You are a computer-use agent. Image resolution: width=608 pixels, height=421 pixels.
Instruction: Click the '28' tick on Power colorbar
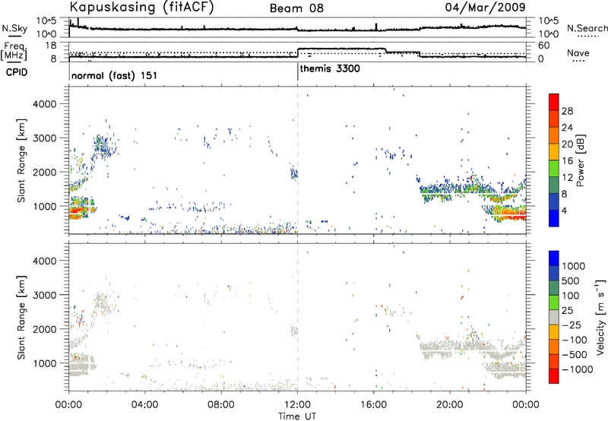click(x=567, y=111)
